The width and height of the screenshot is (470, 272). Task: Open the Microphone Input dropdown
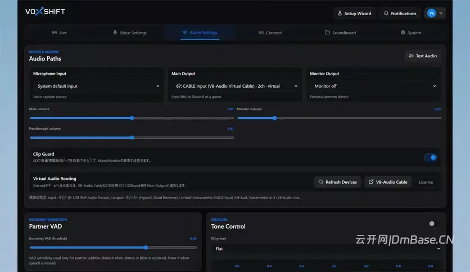97,86
